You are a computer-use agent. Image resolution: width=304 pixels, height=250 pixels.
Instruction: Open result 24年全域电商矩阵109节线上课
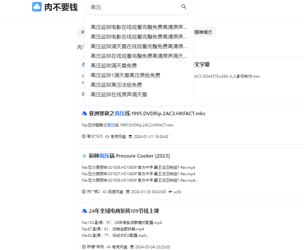click(x=124, y=211)
